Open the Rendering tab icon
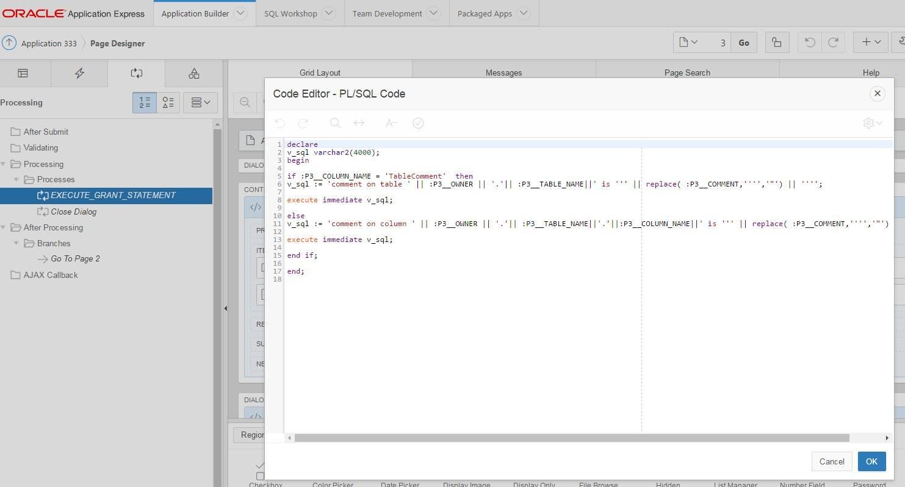The image size is (905, 487). (x=23, y=73)
